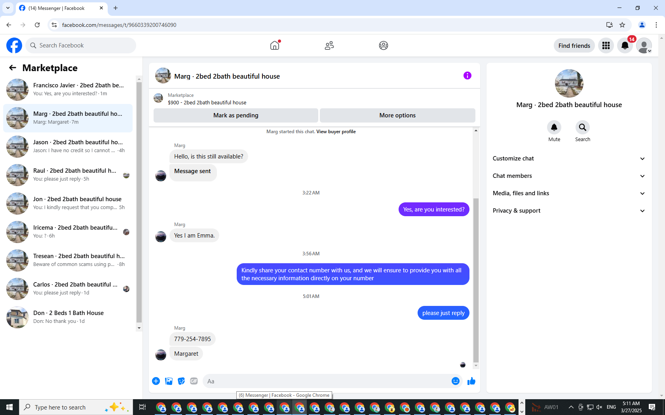Click the Search Facebook field
Screen dimensions: 665x415
(x=81, y=45)
